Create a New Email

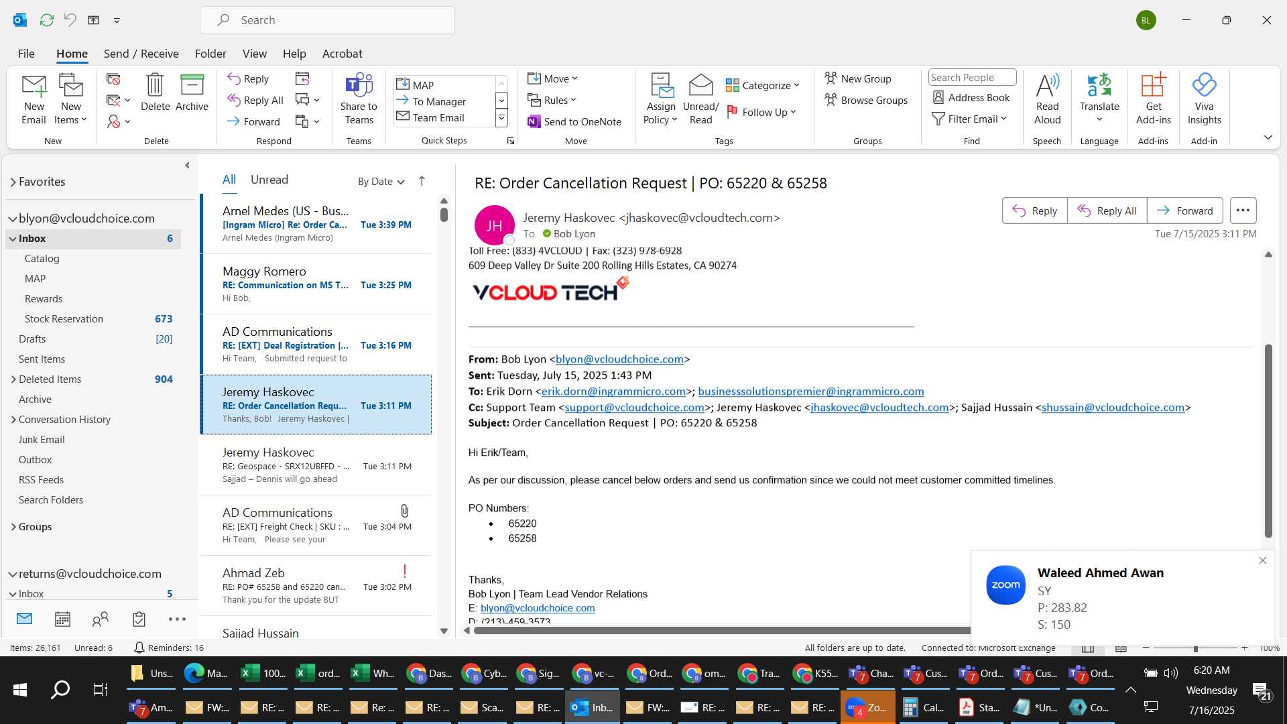coord(34,99)
